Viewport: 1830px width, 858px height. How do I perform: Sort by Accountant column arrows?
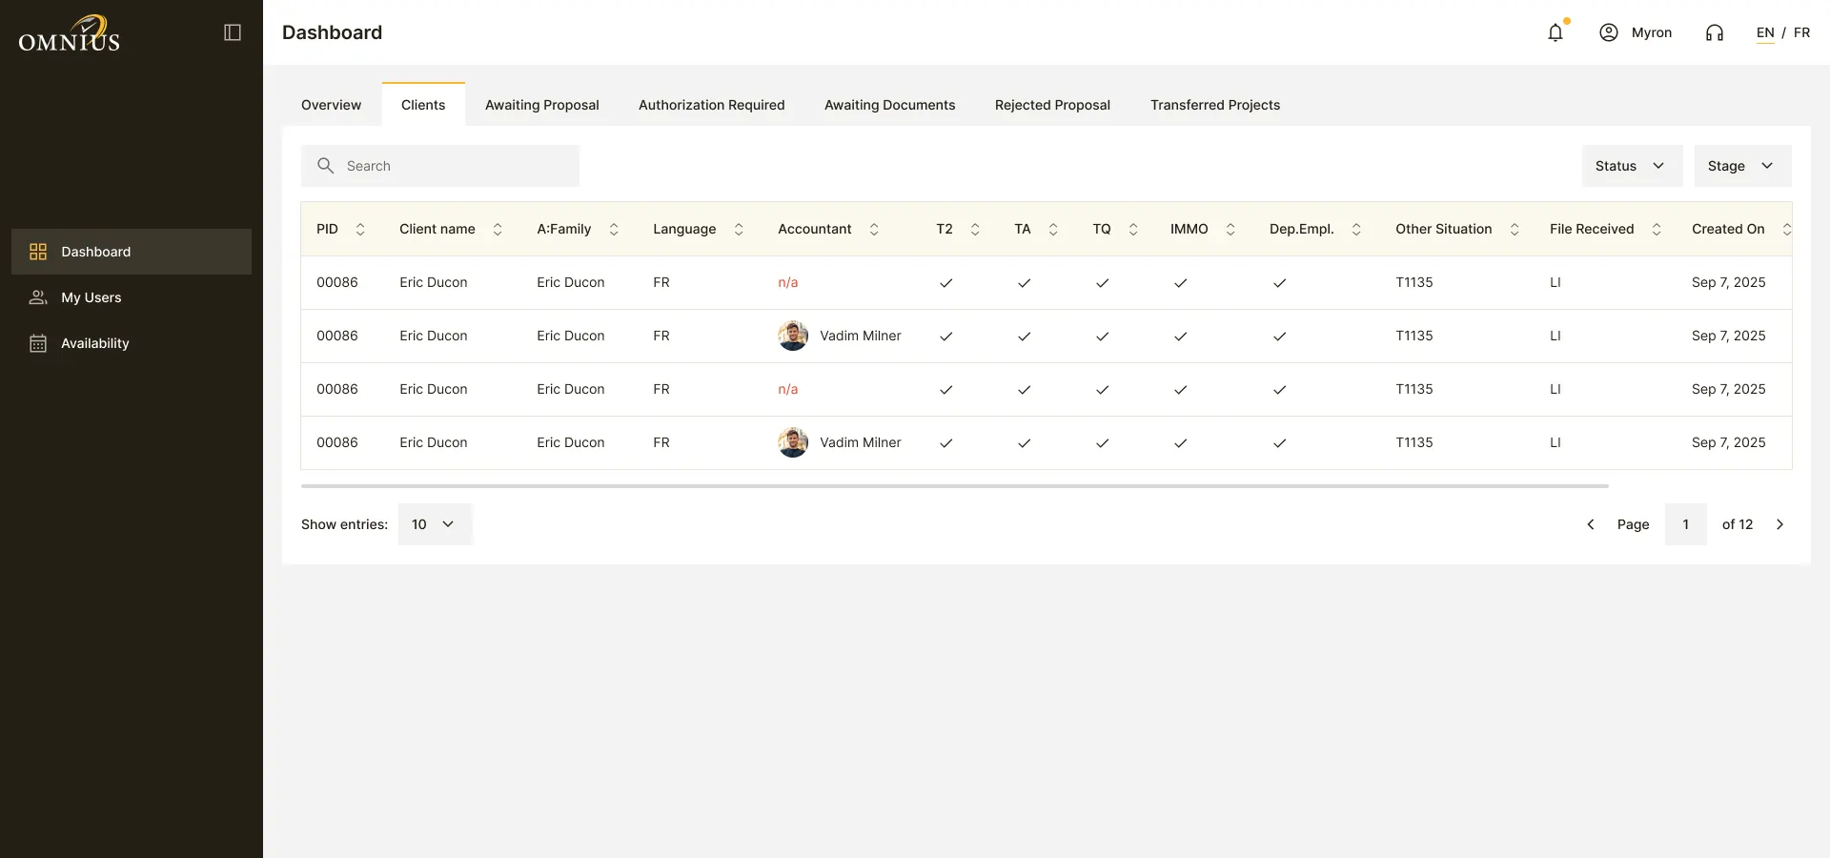(874, 229)
